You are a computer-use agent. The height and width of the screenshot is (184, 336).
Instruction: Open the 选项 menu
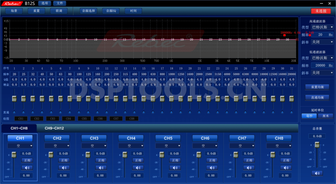(44, 3)
